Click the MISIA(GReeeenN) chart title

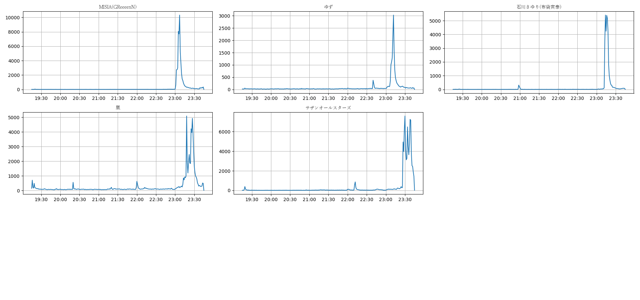click(118, 7)
